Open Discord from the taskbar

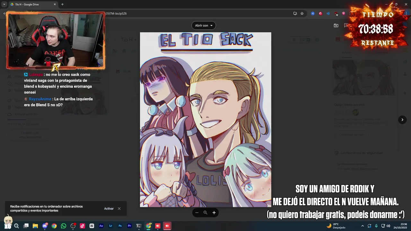[45, 226]
